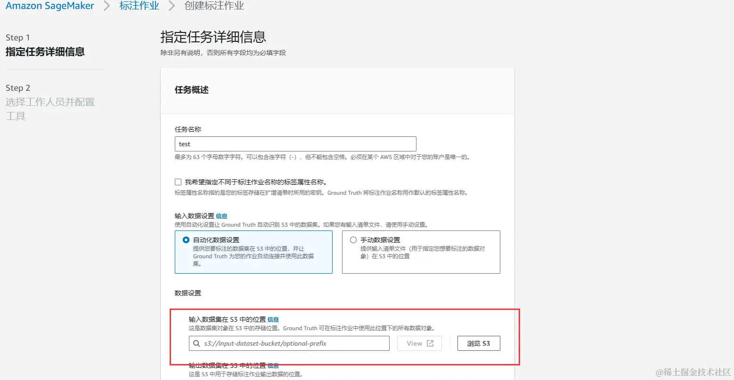Click the 数据设置 label

[188, 293]
